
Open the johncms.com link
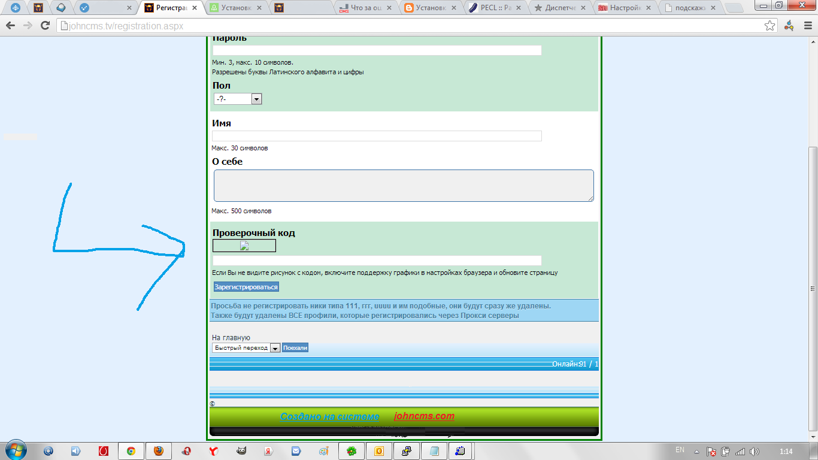tap(425, 416)
